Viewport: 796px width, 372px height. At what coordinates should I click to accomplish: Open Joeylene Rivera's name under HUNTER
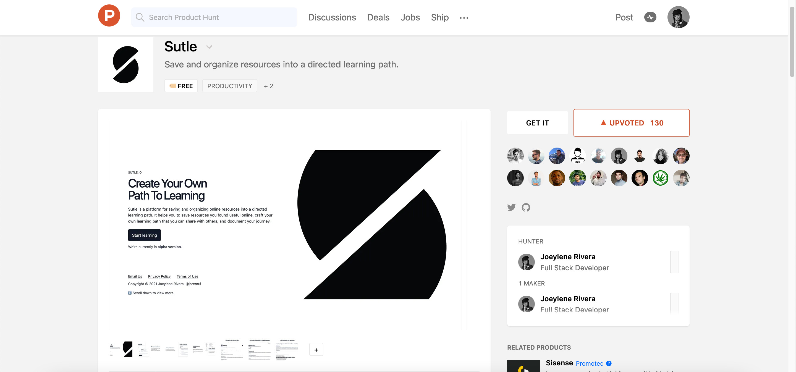click(568, 257)
